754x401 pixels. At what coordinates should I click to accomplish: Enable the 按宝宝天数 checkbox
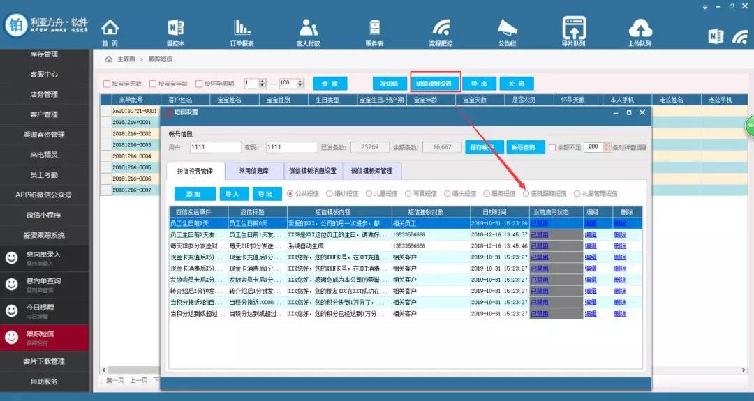[107, 84]
